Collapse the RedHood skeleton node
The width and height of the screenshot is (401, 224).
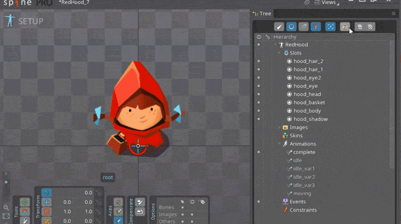pyautogui.click(x=275, y=44)
